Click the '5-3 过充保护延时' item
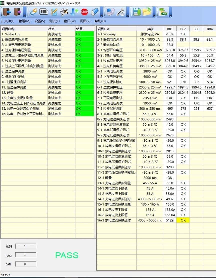 [117, 82]
